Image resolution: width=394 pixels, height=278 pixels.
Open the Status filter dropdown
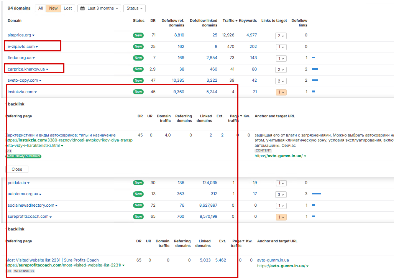pos(135,8)
